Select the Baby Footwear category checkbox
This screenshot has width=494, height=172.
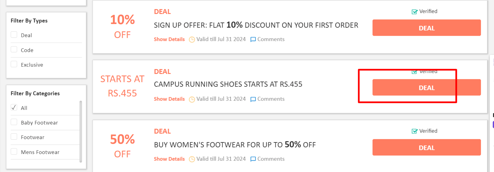[x=14, y=122]
